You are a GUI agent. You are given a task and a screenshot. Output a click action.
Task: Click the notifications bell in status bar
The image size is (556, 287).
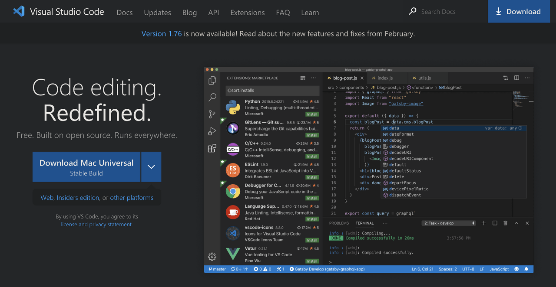coord(526,269)
